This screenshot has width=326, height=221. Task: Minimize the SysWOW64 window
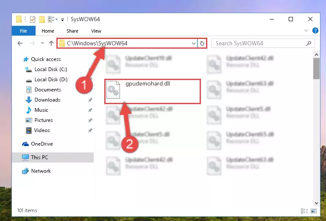tap(272, 19)
